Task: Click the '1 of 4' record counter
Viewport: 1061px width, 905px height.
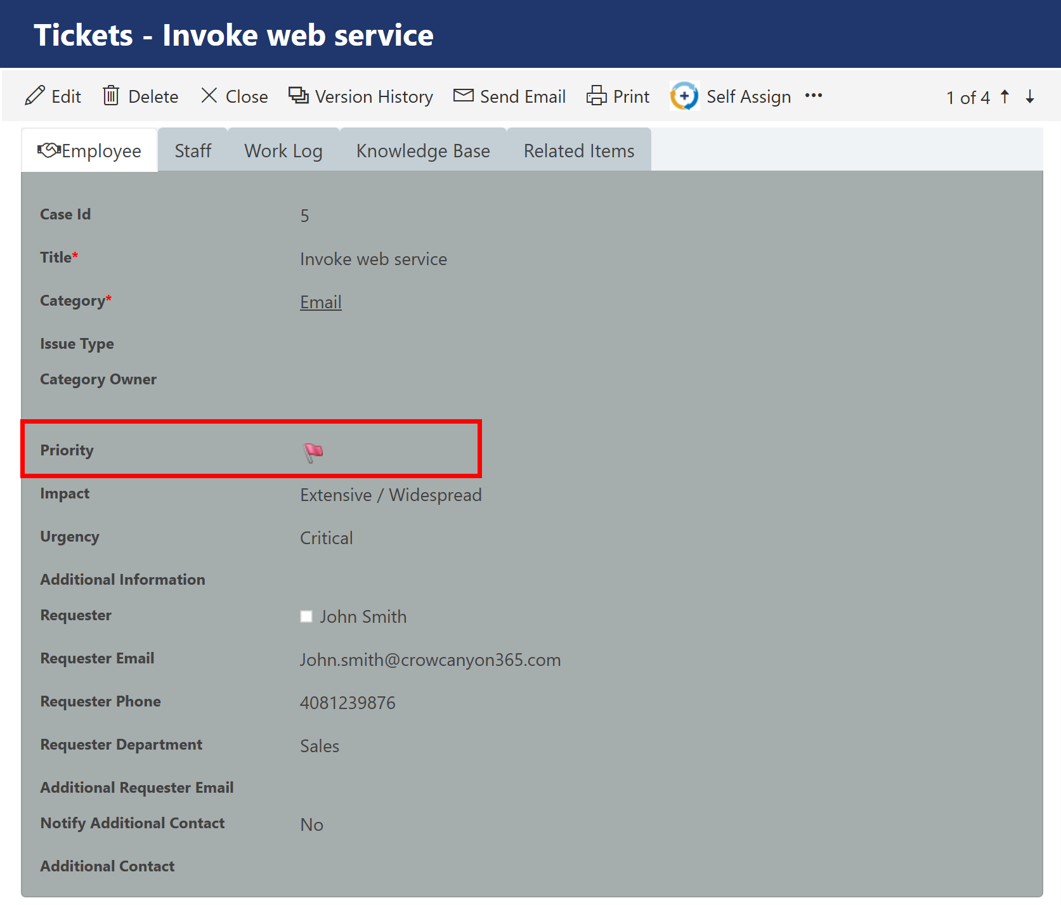Action: point(968,98)
